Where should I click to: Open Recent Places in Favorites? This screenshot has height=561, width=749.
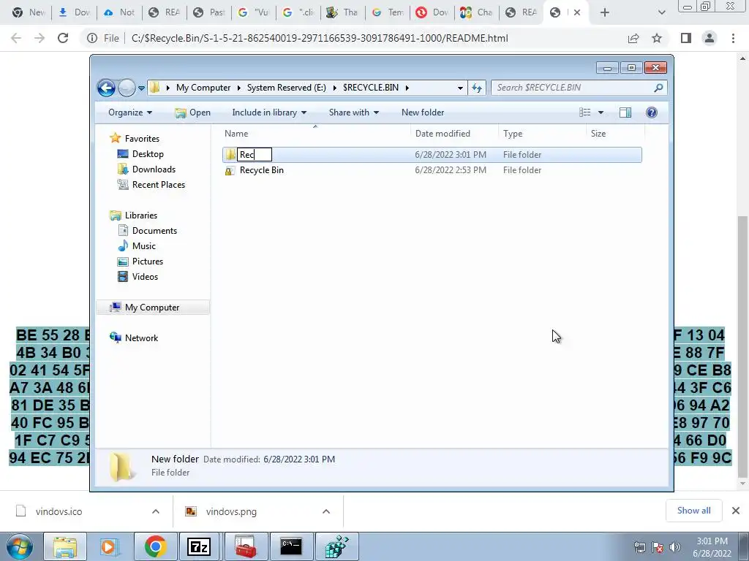(158, 185)
